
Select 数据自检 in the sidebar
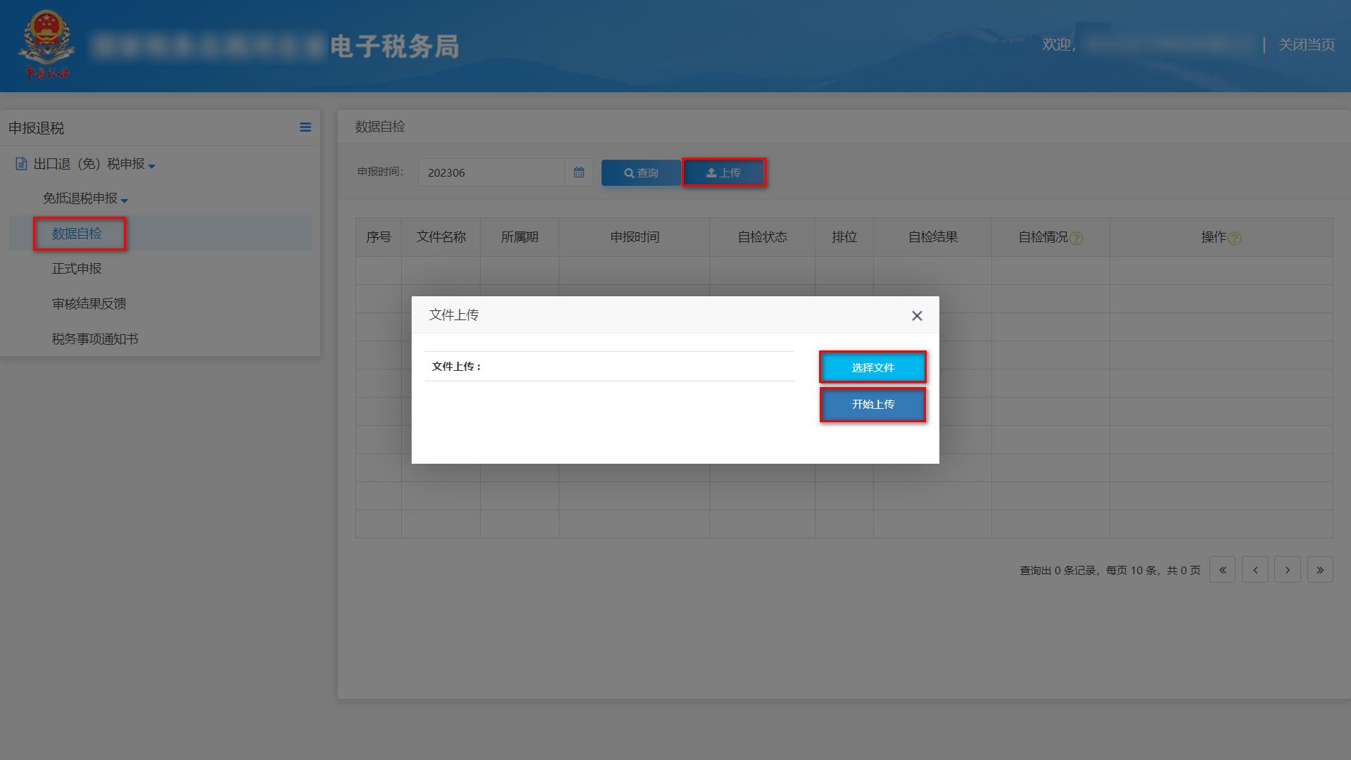(79, 234)
